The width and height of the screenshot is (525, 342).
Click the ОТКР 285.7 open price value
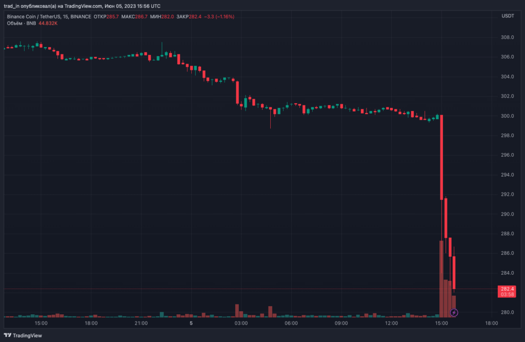(107, 16)
